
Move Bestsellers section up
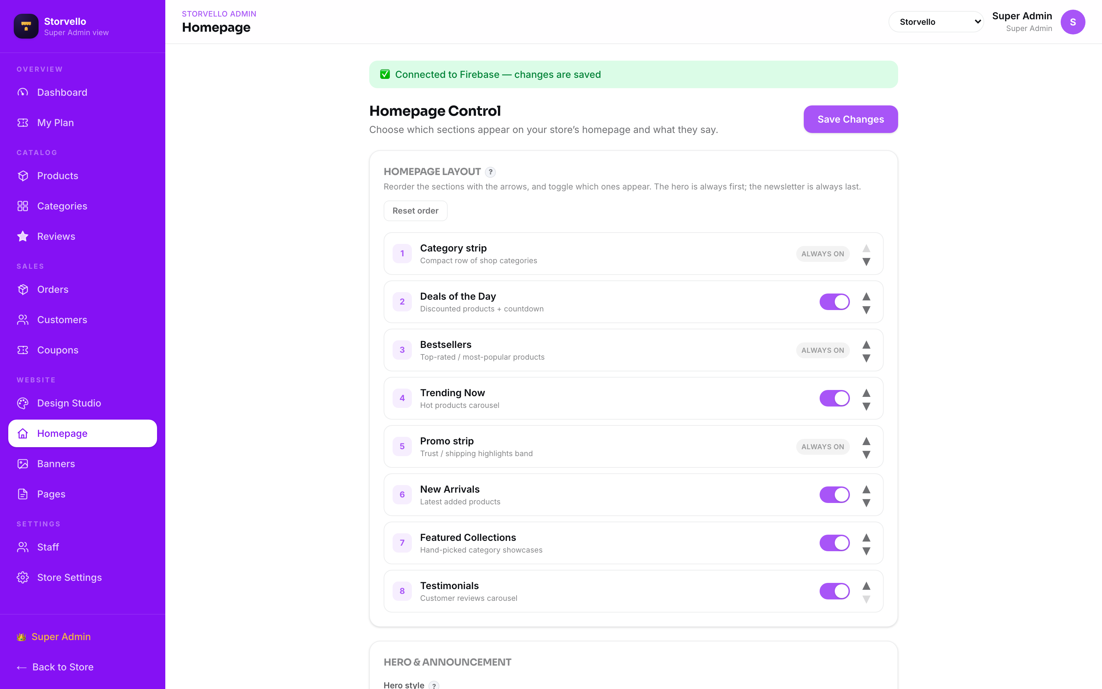(866, 345)
